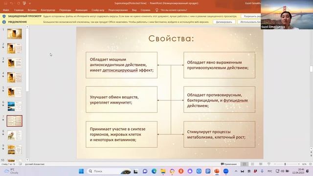Open the Файл menu
Screen dimensions: 313x176
tap(6, 10)
